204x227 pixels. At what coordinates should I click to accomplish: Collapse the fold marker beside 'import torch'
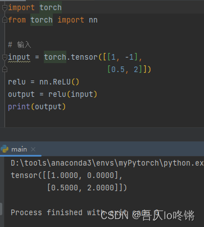coord(4,8)
